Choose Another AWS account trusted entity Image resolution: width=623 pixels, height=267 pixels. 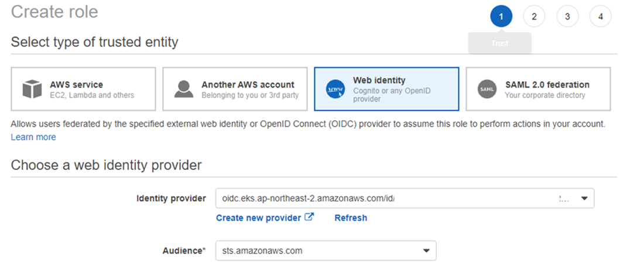pyautogui.click(x=235, y=89)
